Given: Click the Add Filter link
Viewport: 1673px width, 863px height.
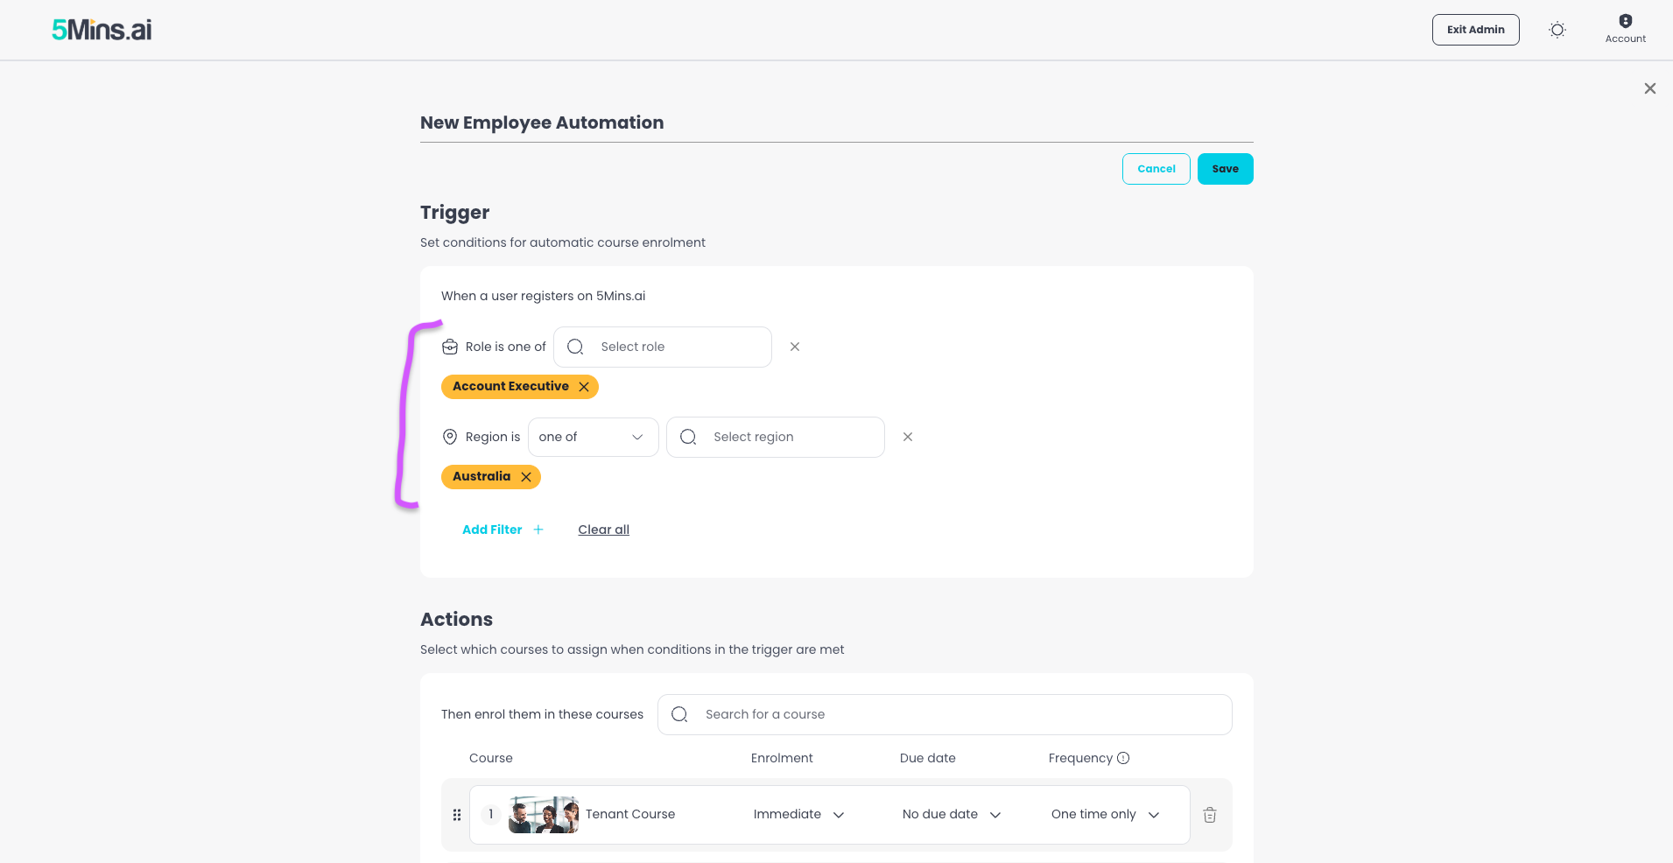Looking at the screenshot, I should click(x=503, y=530).
